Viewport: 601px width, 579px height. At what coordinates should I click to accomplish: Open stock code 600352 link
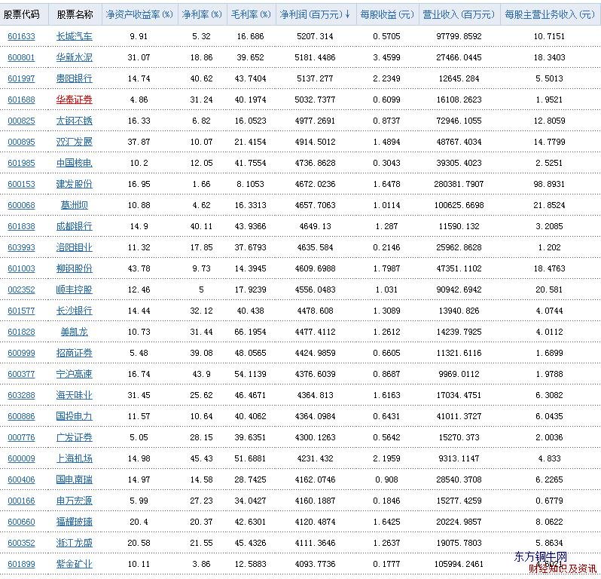[21, 543]
